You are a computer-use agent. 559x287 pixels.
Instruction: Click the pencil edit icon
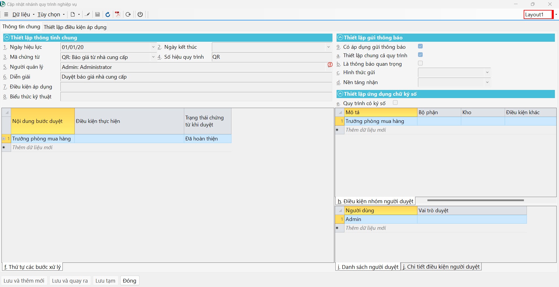87,14
